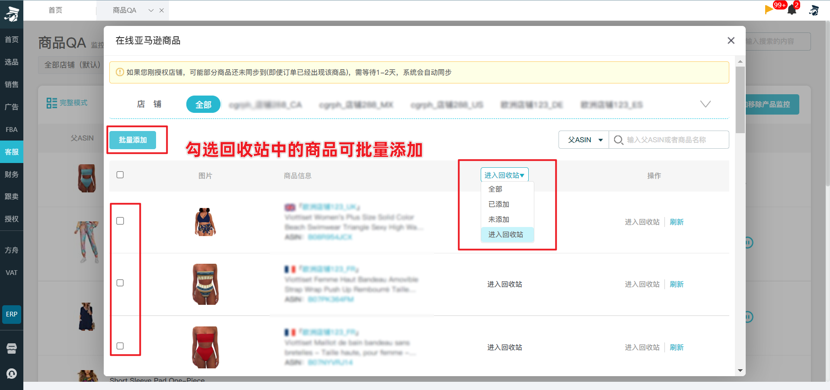Open 首页 in left sidebar

pyautogui.click(x=12, y=40)
